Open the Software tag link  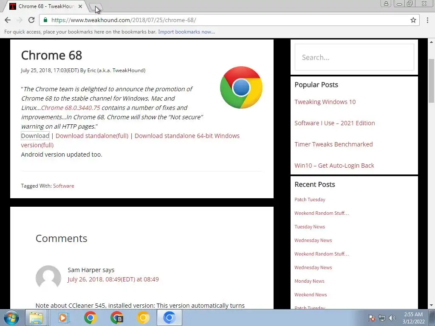click(64, 186)
